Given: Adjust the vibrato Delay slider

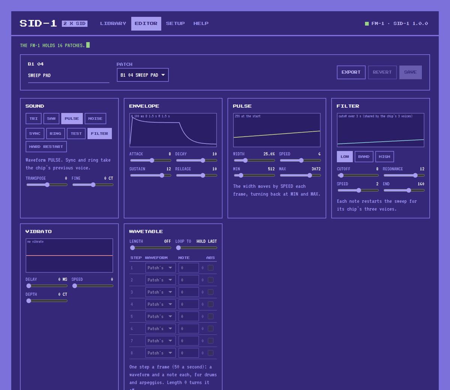Looking at the screenshot, I should click(47, 286).
